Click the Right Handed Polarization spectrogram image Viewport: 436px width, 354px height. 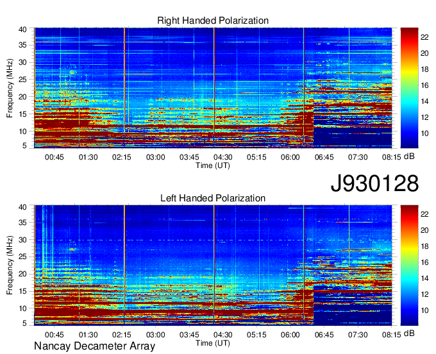click(213, 87)
